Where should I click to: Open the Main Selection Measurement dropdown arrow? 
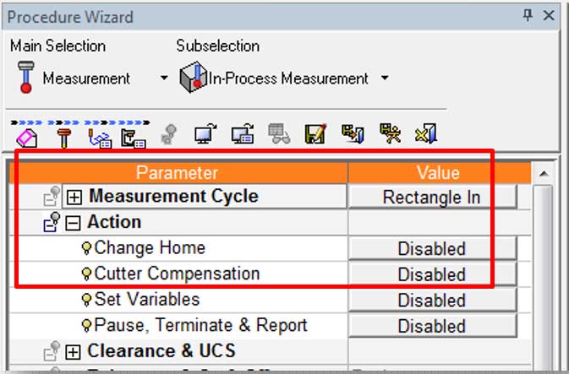164,79
